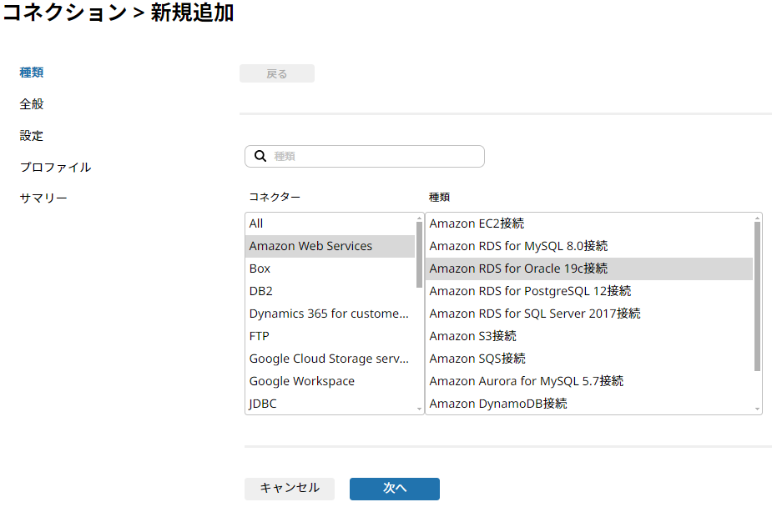Open the 種類 step in sidebar
772x507 pixels.
[32, 73]
